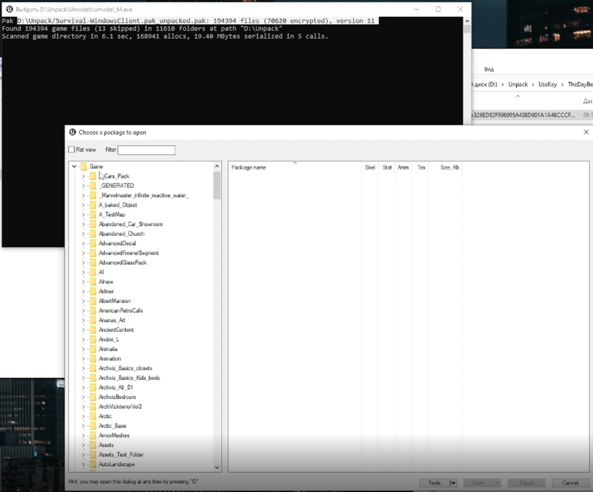
Task: Expand the Abandoned_Church folder
Action: pyautogui.click(x=83, y=234)
